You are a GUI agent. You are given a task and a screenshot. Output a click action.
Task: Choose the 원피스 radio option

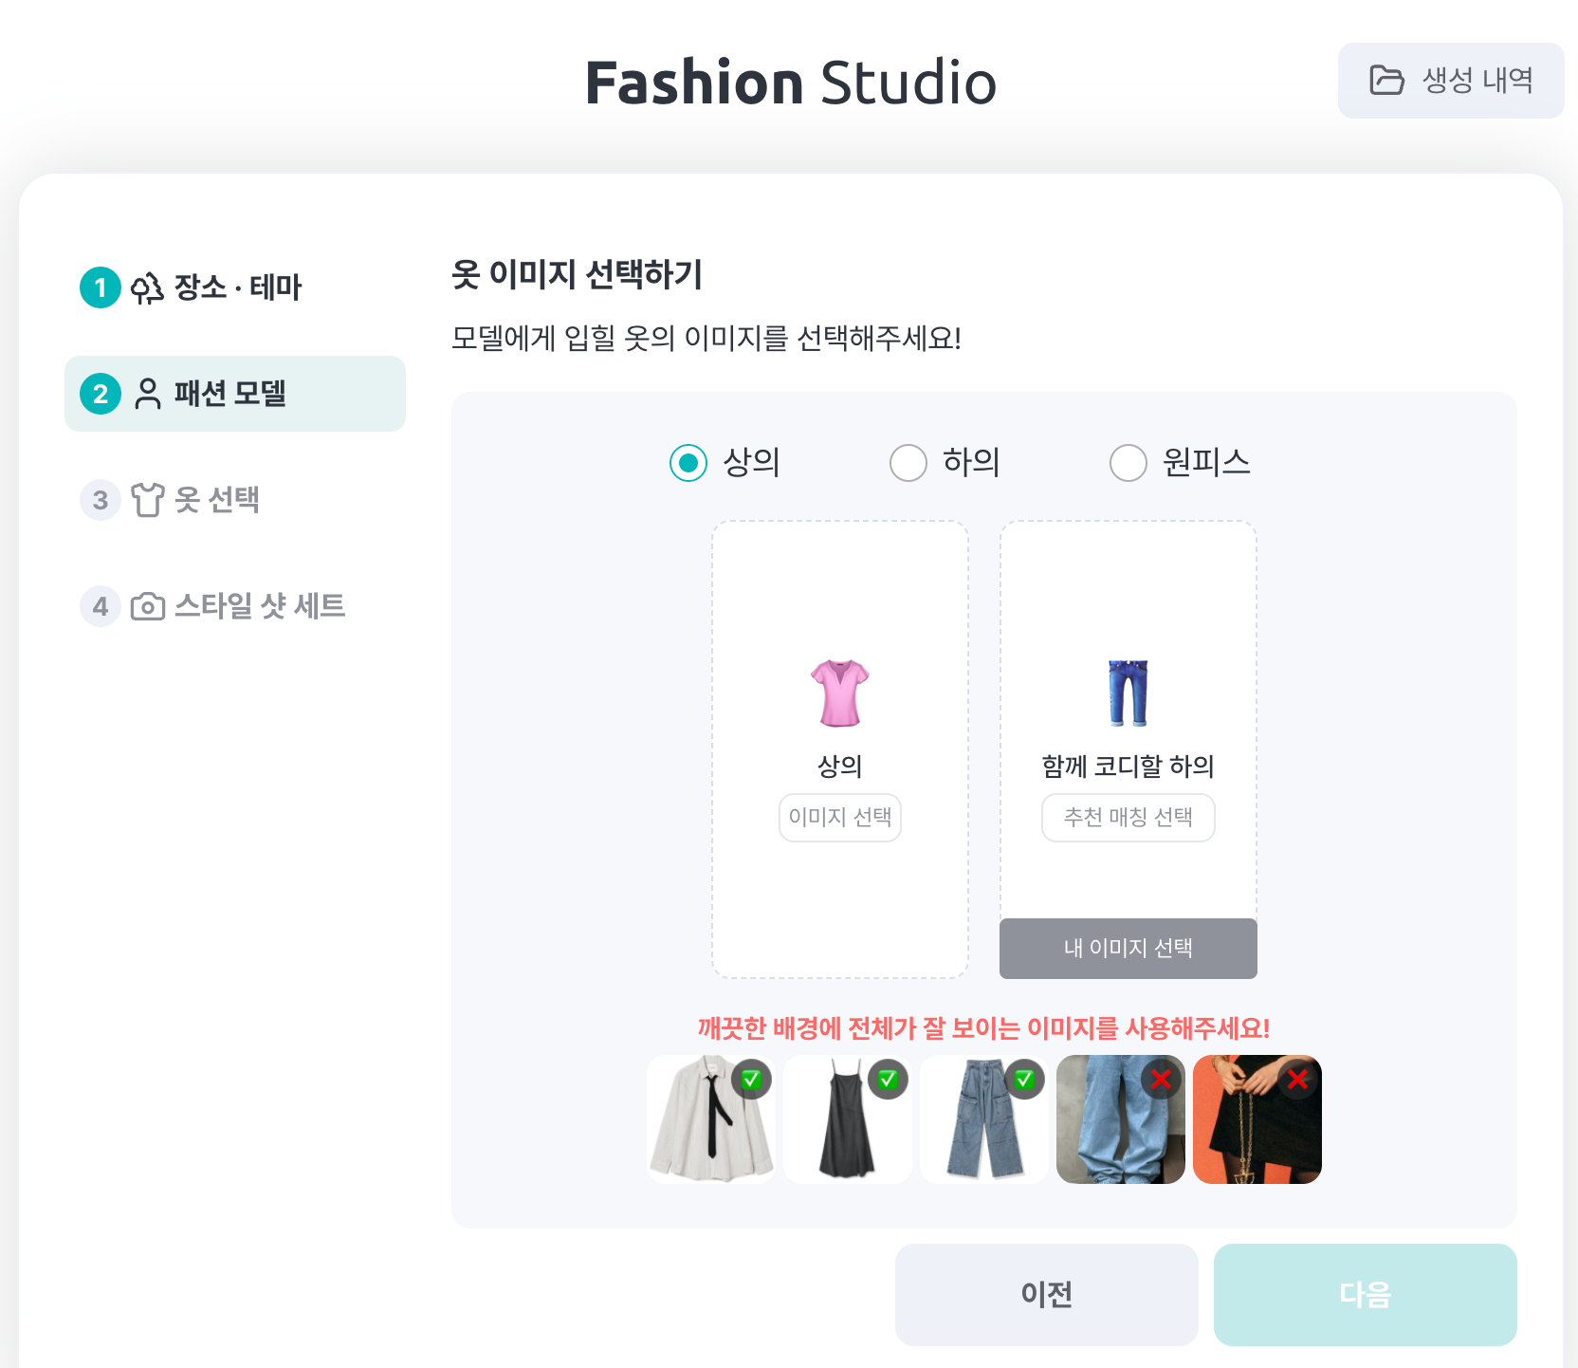coord(1128,463)
